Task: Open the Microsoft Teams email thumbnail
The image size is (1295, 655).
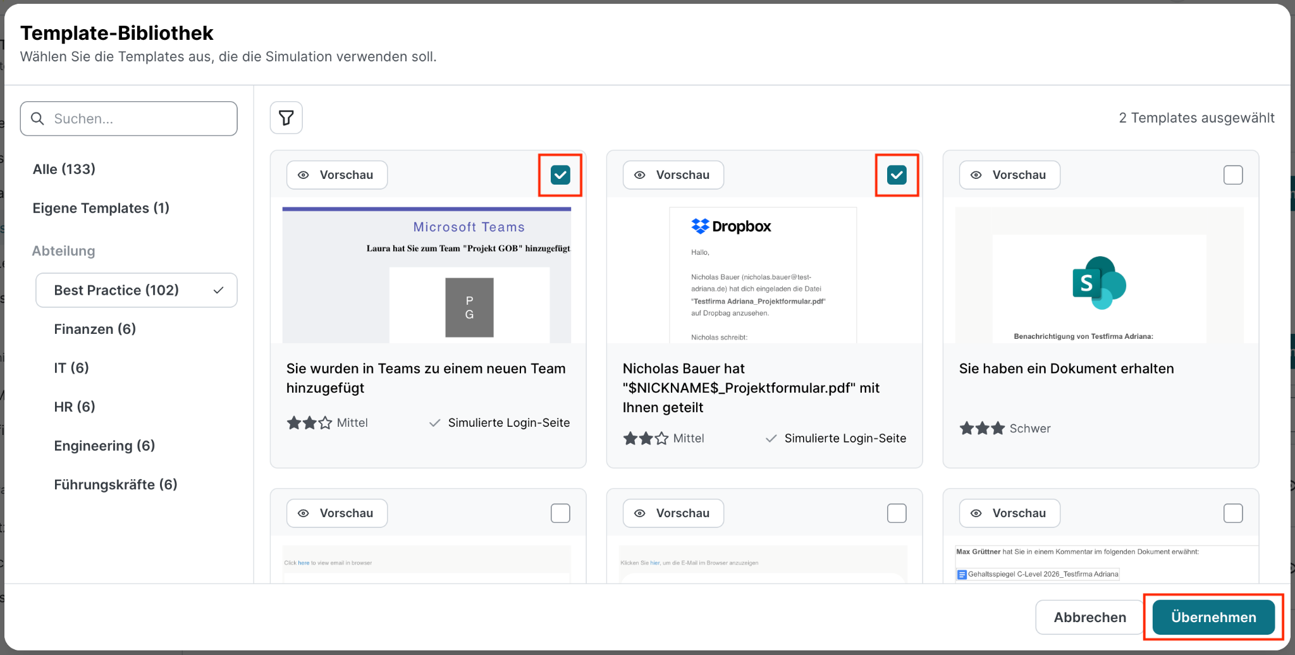Action: point(427,275)
